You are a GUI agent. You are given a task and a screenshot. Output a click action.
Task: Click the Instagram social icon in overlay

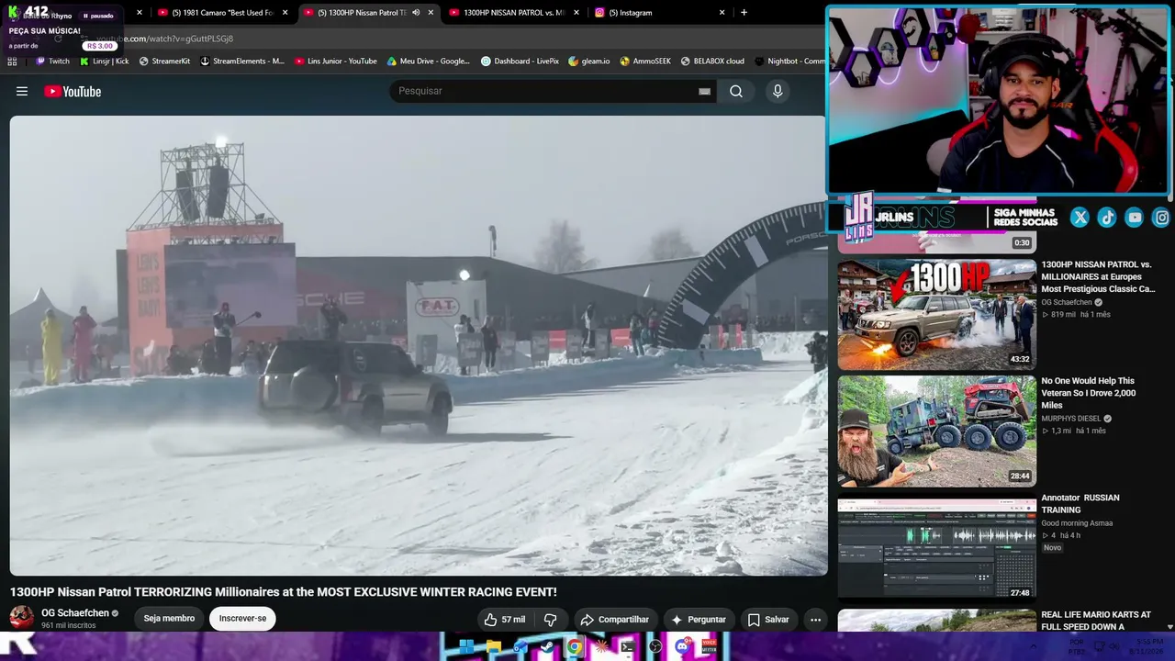click(1161, 218)
